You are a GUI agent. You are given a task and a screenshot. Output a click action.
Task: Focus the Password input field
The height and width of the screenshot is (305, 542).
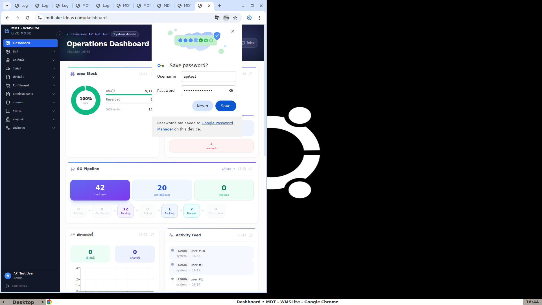coord(208,91)
